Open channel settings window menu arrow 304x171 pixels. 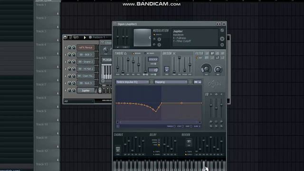click(x=103, y=43)
